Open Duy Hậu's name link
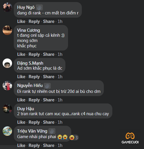 (x=26, y=109)
